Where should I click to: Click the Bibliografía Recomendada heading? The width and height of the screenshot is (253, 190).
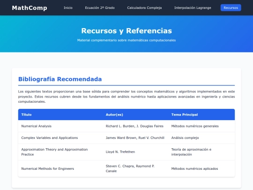click(x=60, y=79)
